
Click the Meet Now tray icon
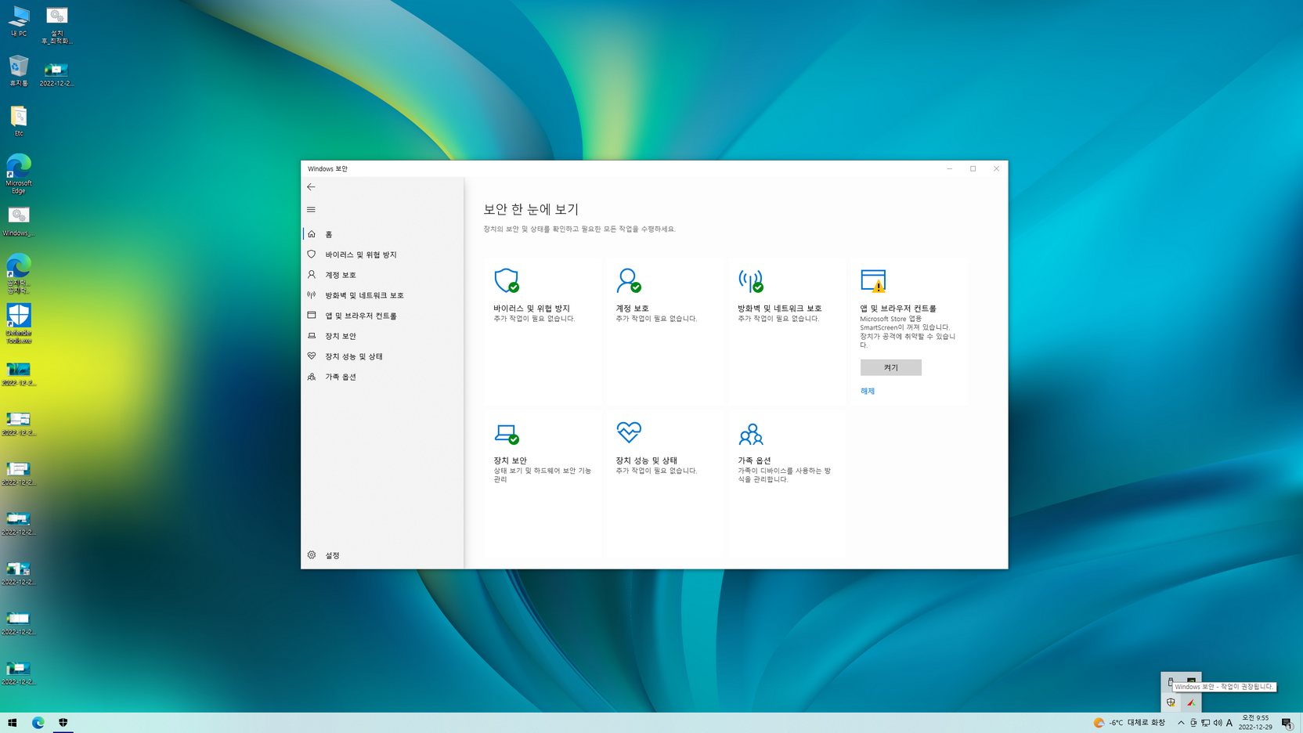1193,723
